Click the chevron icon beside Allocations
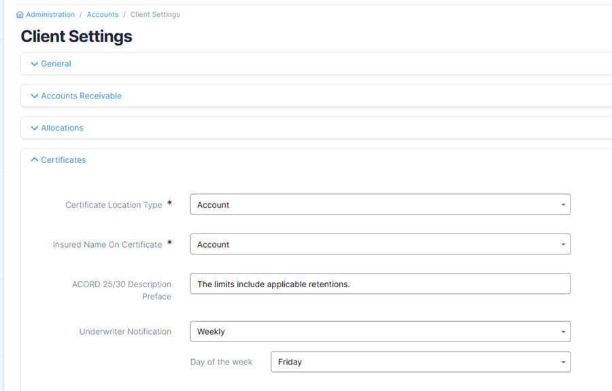The width and height of the screenshot is (612, 391). pos(35,128)
